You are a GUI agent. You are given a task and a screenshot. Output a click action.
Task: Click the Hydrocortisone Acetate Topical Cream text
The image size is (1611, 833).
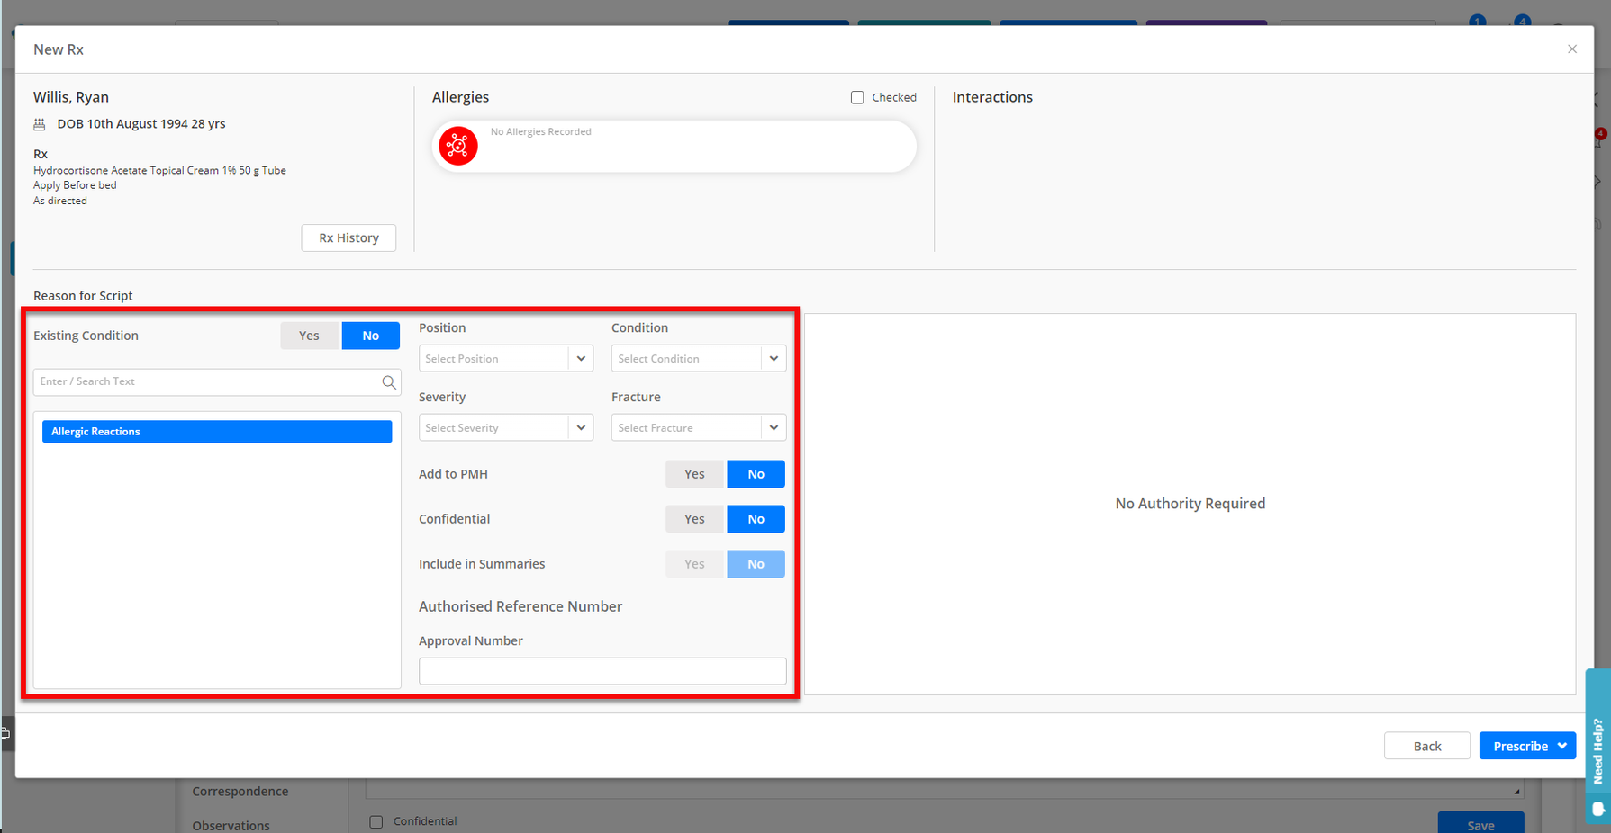pyautogui.click(x=159, y=170)
